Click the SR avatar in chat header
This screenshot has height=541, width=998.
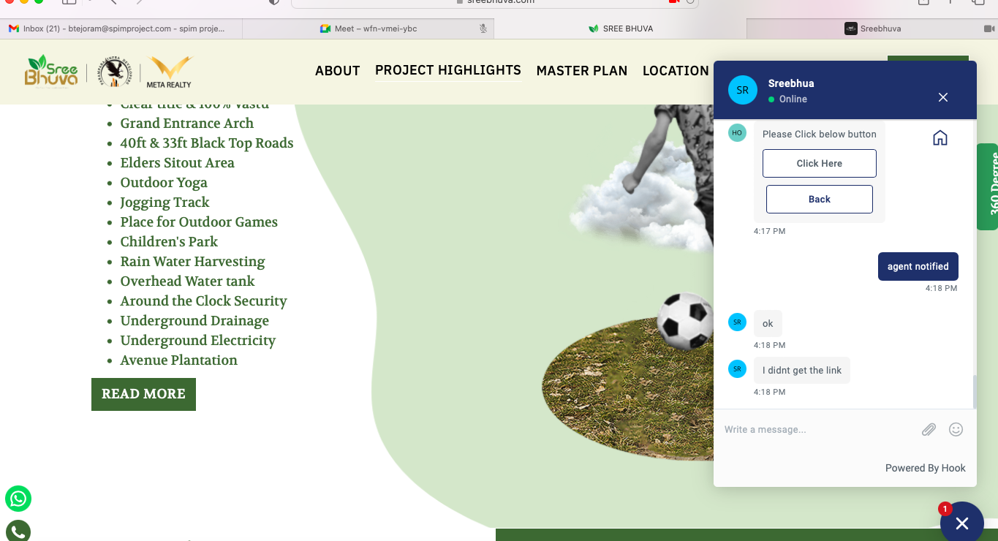click(743, 90)
